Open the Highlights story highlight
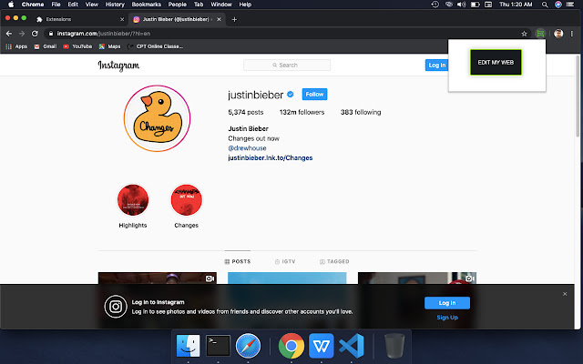Viewport: 583px width, 364px height. pos(133,200)
